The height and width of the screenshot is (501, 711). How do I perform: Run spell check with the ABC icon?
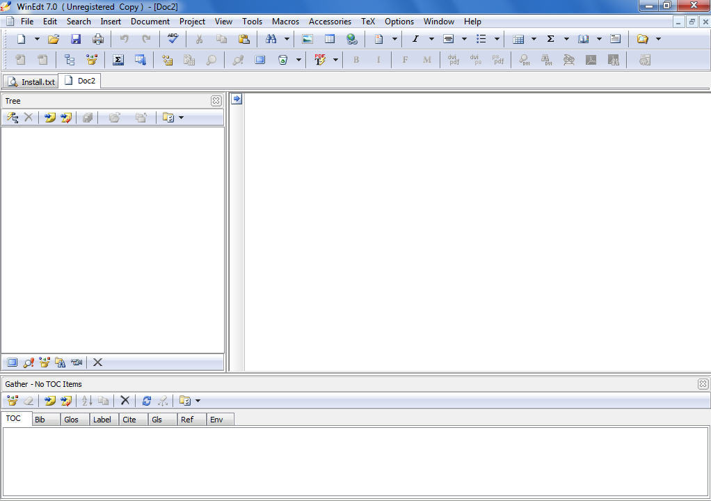(173, 38)
